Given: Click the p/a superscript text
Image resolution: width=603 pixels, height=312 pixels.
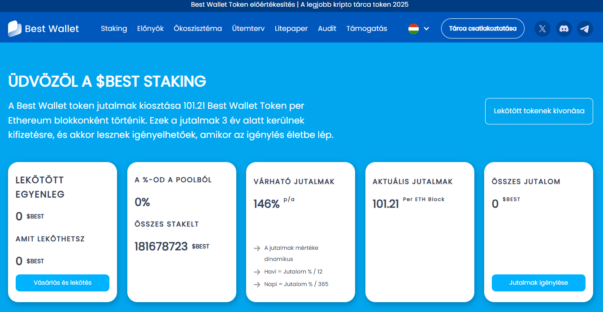Looking at the screenshot, I should click(289, 200).
